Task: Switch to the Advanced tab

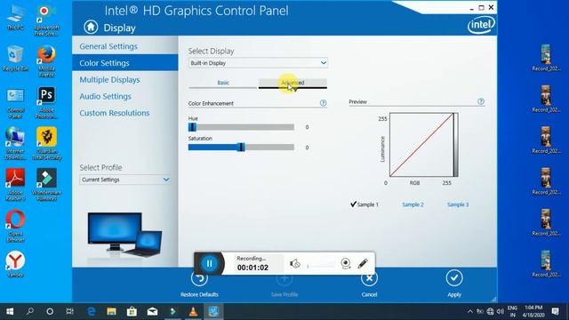Action: click(293, 83)
